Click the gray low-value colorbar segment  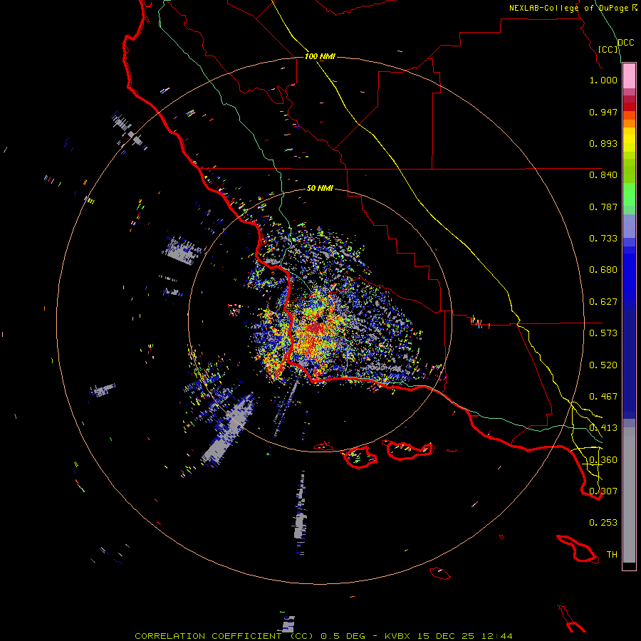point(629,495)
